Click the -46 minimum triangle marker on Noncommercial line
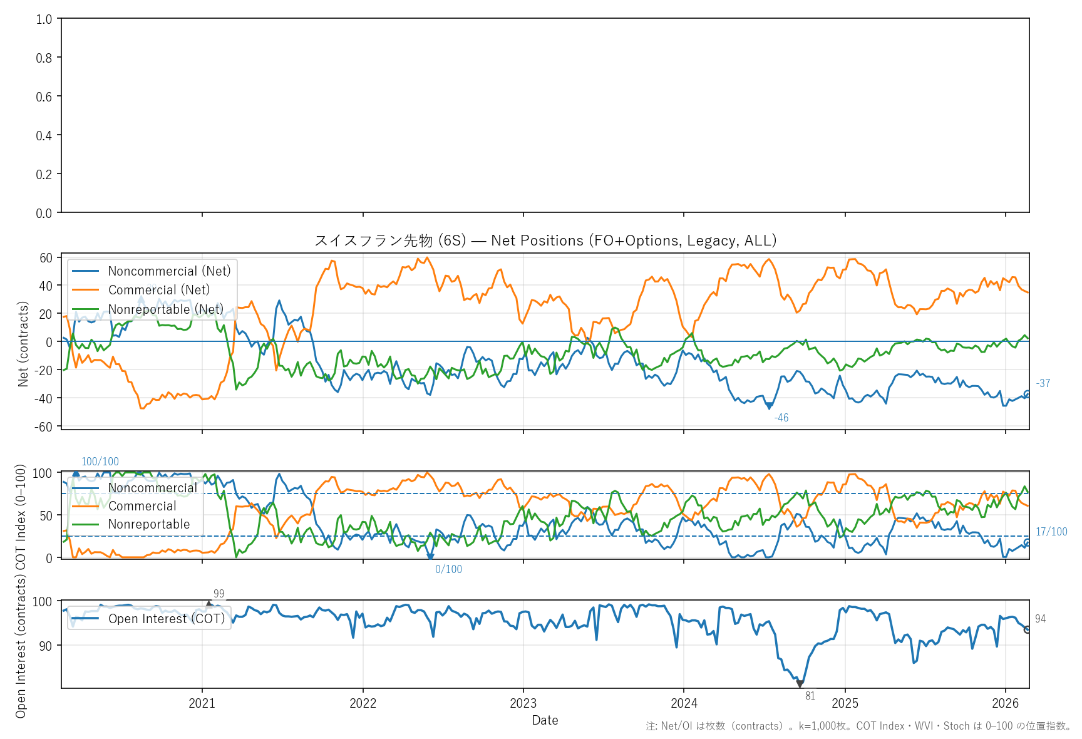Viewport: 1082px width, 739px height. (x=770, y=406)
